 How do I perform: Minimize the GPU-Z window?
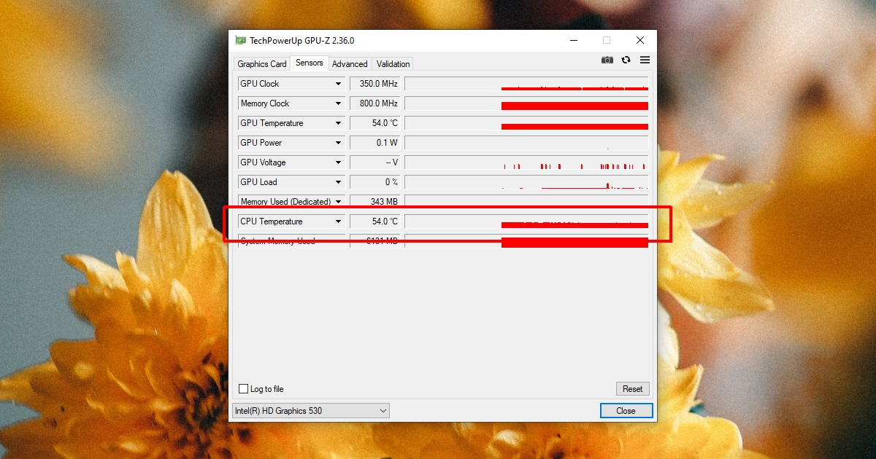(573, 41)
